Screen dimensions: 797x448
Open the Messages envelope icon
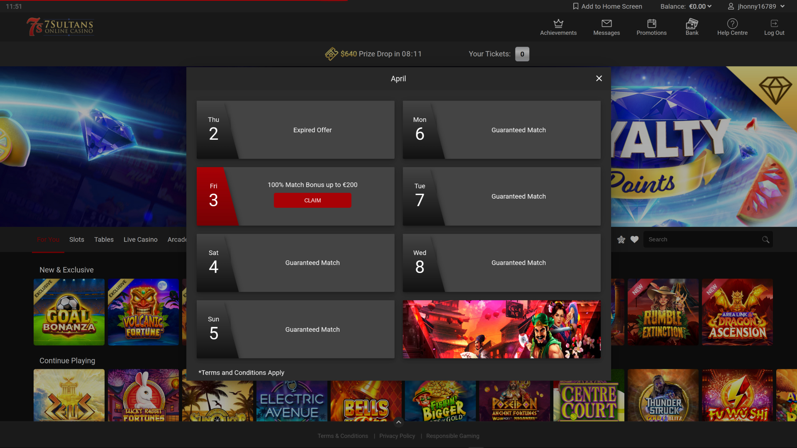click(x=606, y=23)
